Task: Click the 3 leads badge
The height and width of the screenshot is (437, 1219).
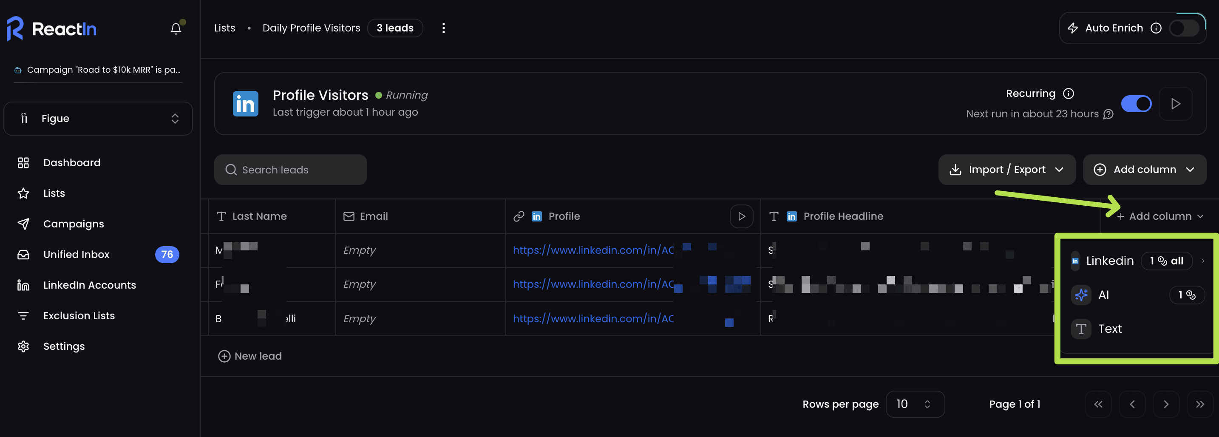Action: coord(395,28)
